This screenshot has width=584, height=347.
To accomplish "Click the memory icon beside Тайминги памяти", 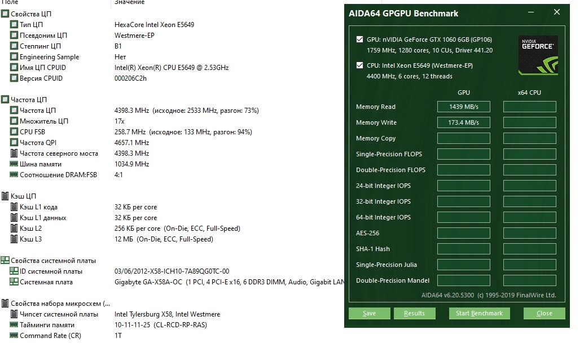I will pyautogui.click(x=14, y=324).
